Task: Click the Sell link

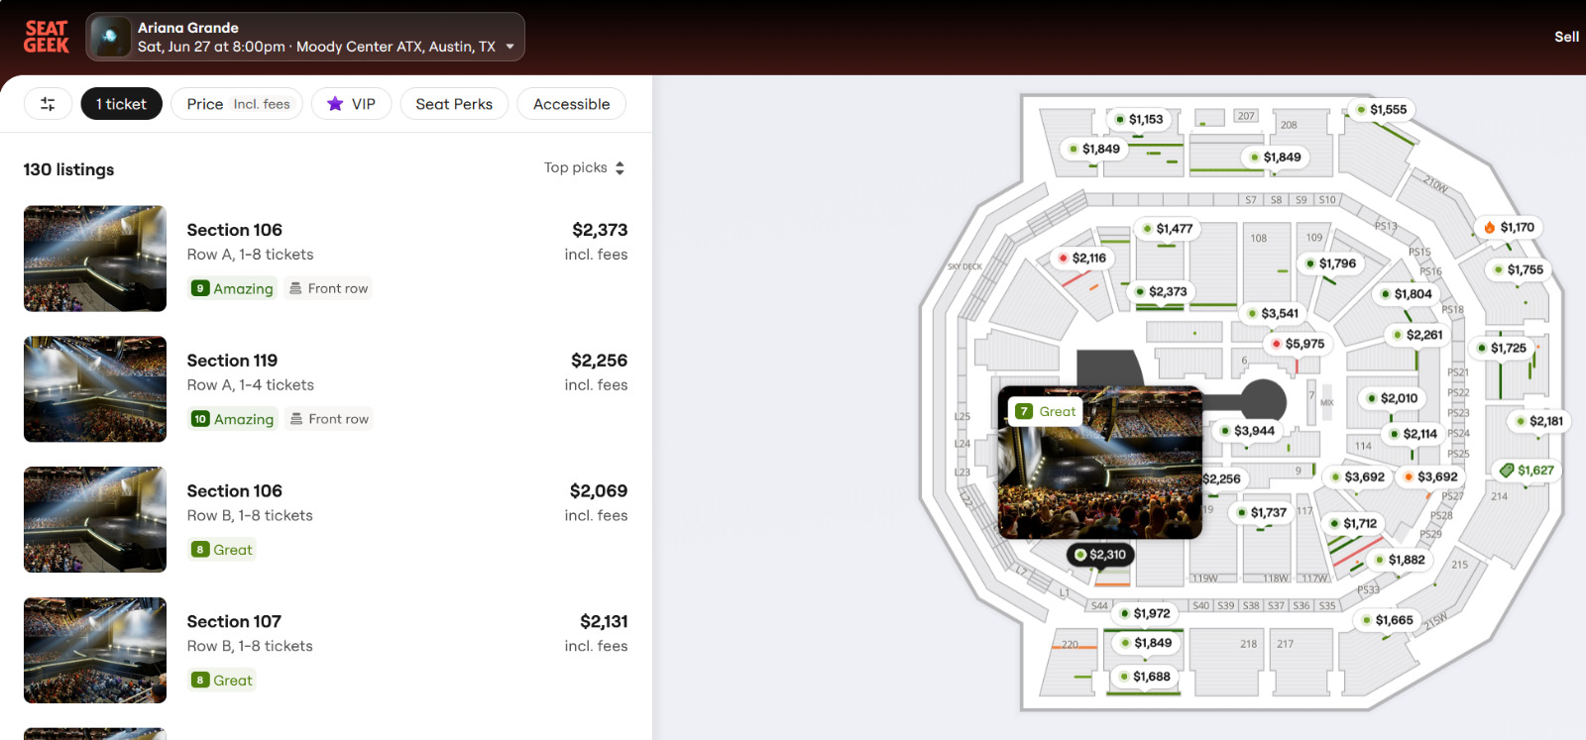Action: [x=1566, y=37]
